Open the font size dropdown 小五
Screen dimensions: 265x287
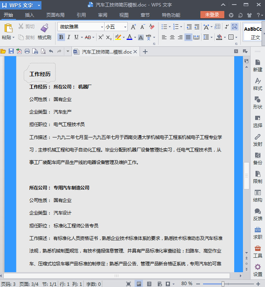coord(125,27)
